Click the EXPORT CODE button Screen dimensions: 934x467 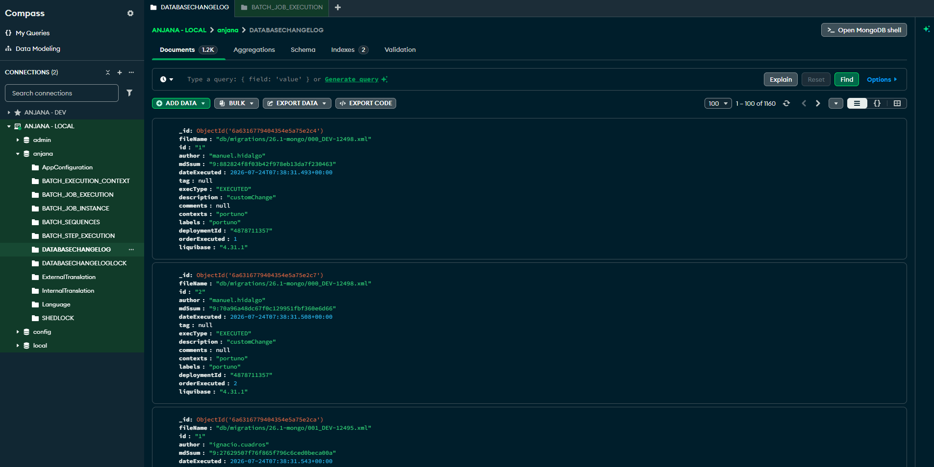366,103
